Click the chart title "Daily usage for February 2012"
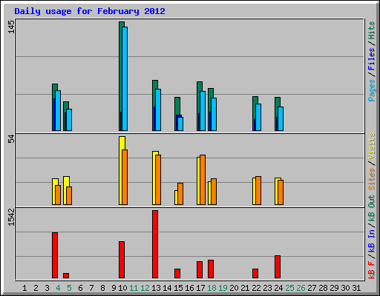380x296 pixels. click(90, 11)
